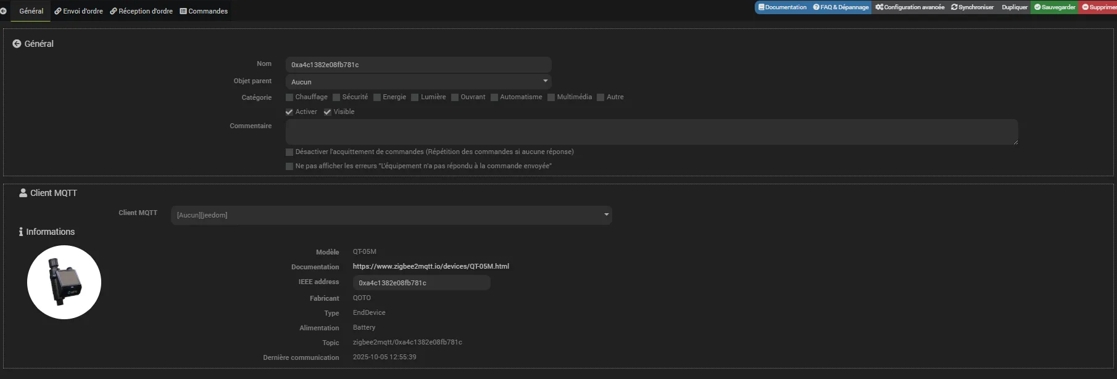
Task: Open the Documentation button in toolbar
Action: point(782,7)
